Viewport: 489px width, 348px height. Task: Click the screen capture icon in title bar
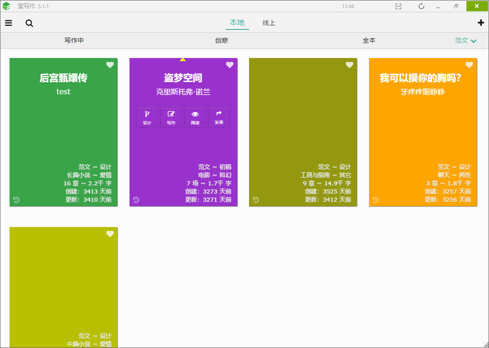pos(398,6)
